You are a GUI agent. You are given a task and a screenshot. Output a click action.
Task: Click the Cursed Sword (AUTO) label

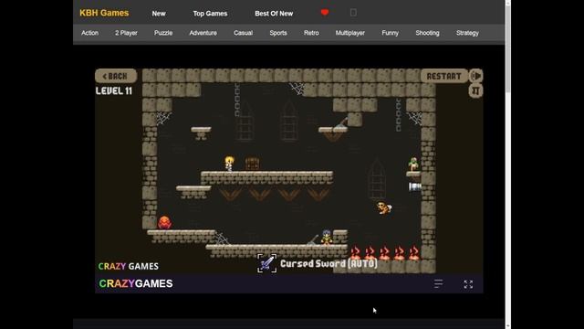coord(328,264)
